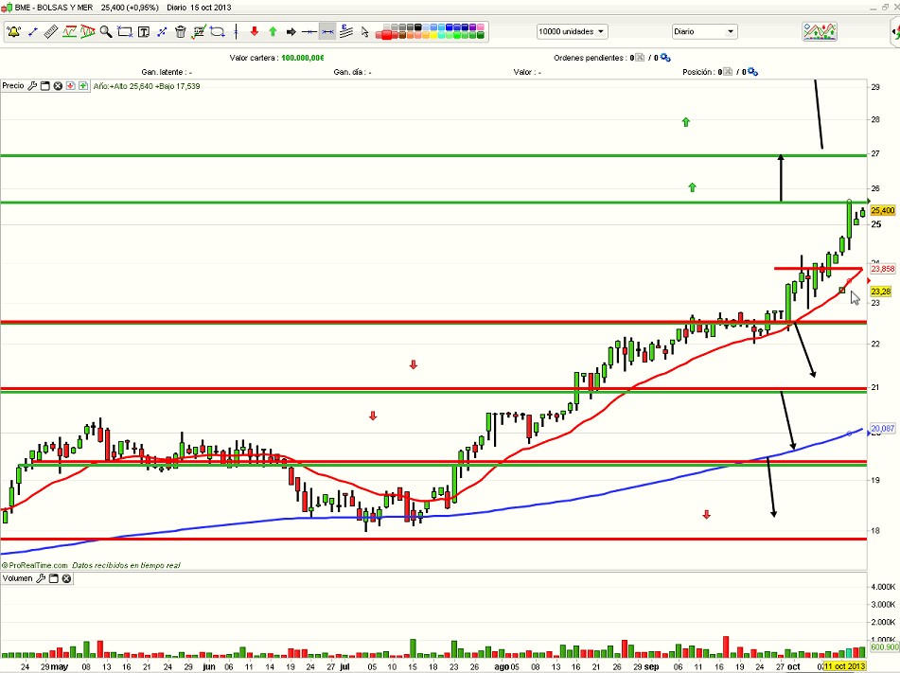Select the Fibonacci parallel lines tool
Image resolution: width=900 pixels, height=673 pixels.
click(x=346, y=31)
